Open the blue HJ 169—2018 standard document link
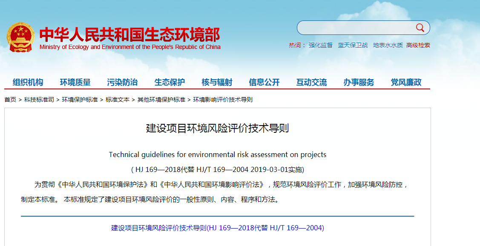This screenshot has width=480, height=246. [x=218, y=228]
